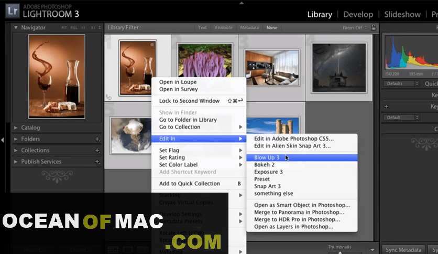The height and width of the screenshot is (254, 438).
Task: Click the histogram graph
Action: (x=411, y=53)
